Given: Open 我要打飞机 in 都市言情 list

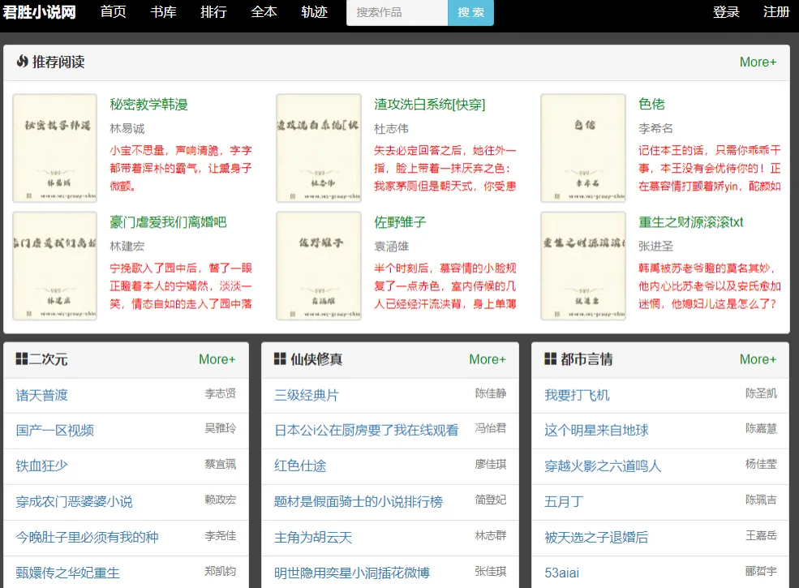Looking at the screenshot, I should pos(577,395).
